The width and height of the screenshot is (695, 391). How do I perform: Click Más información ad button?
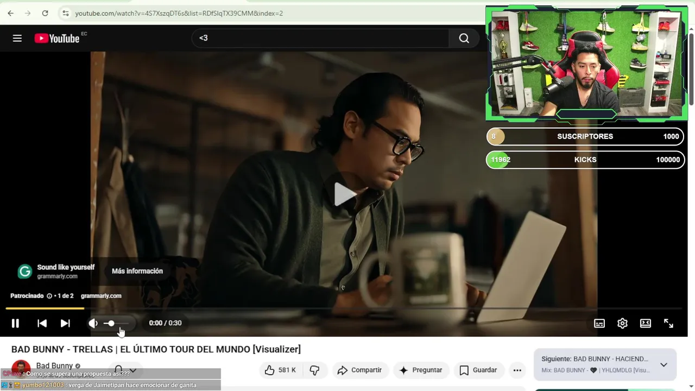(137, 271)
